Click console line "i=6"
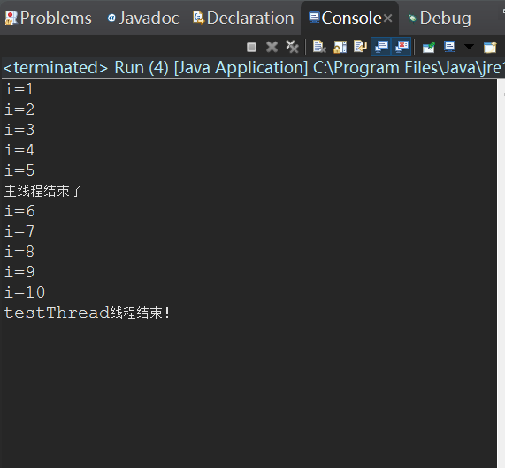The width and height of the screenshot is (505, 468). tap(19, 211)
